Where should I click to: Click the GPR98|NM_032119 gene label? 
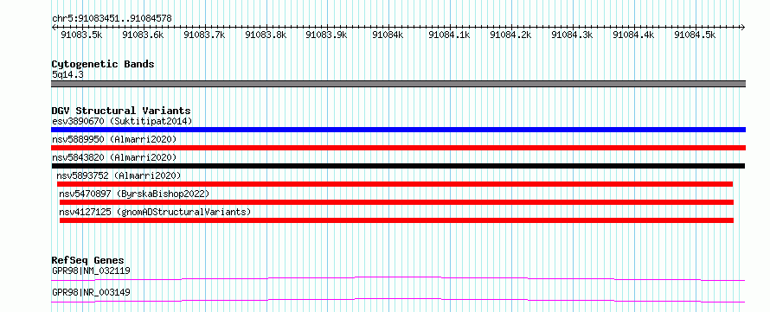click(x=92, y=271)
